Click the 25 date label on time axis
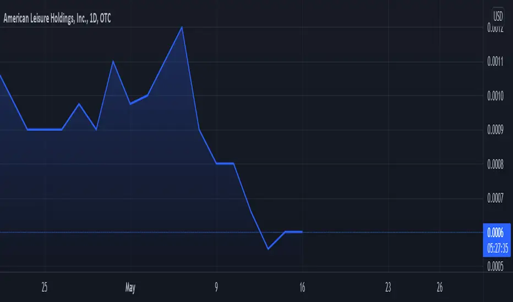 click(x=45, y=287)
